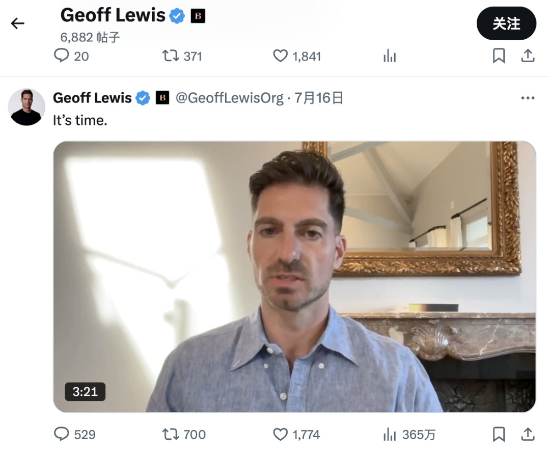This screenshot has height=452, width=550.
Task: Open the 7月16日 post timestamp
Action: coord(319,98)
